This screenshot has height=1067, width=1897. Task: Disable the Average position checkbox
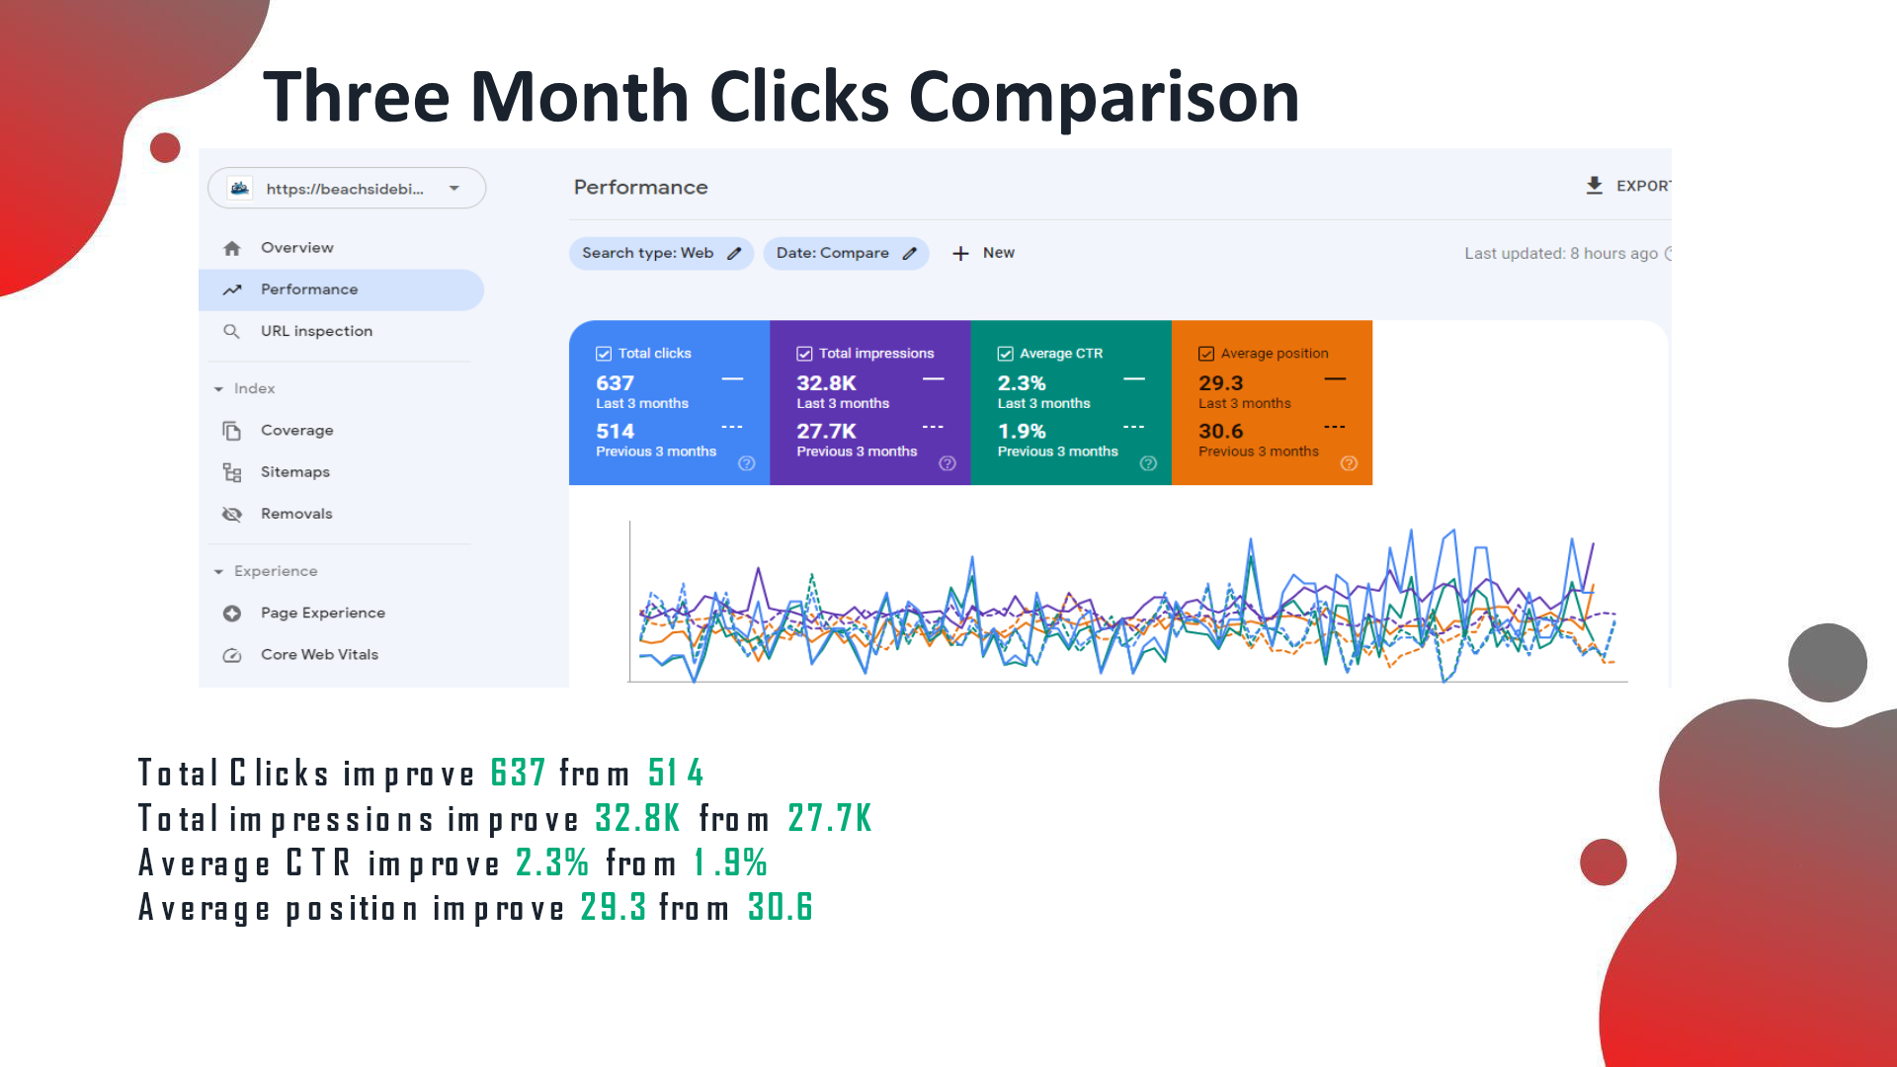[x=1206, y=354]
